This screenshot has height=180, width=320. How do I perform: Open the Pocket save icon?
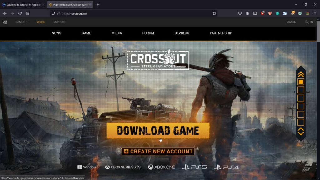240,13
